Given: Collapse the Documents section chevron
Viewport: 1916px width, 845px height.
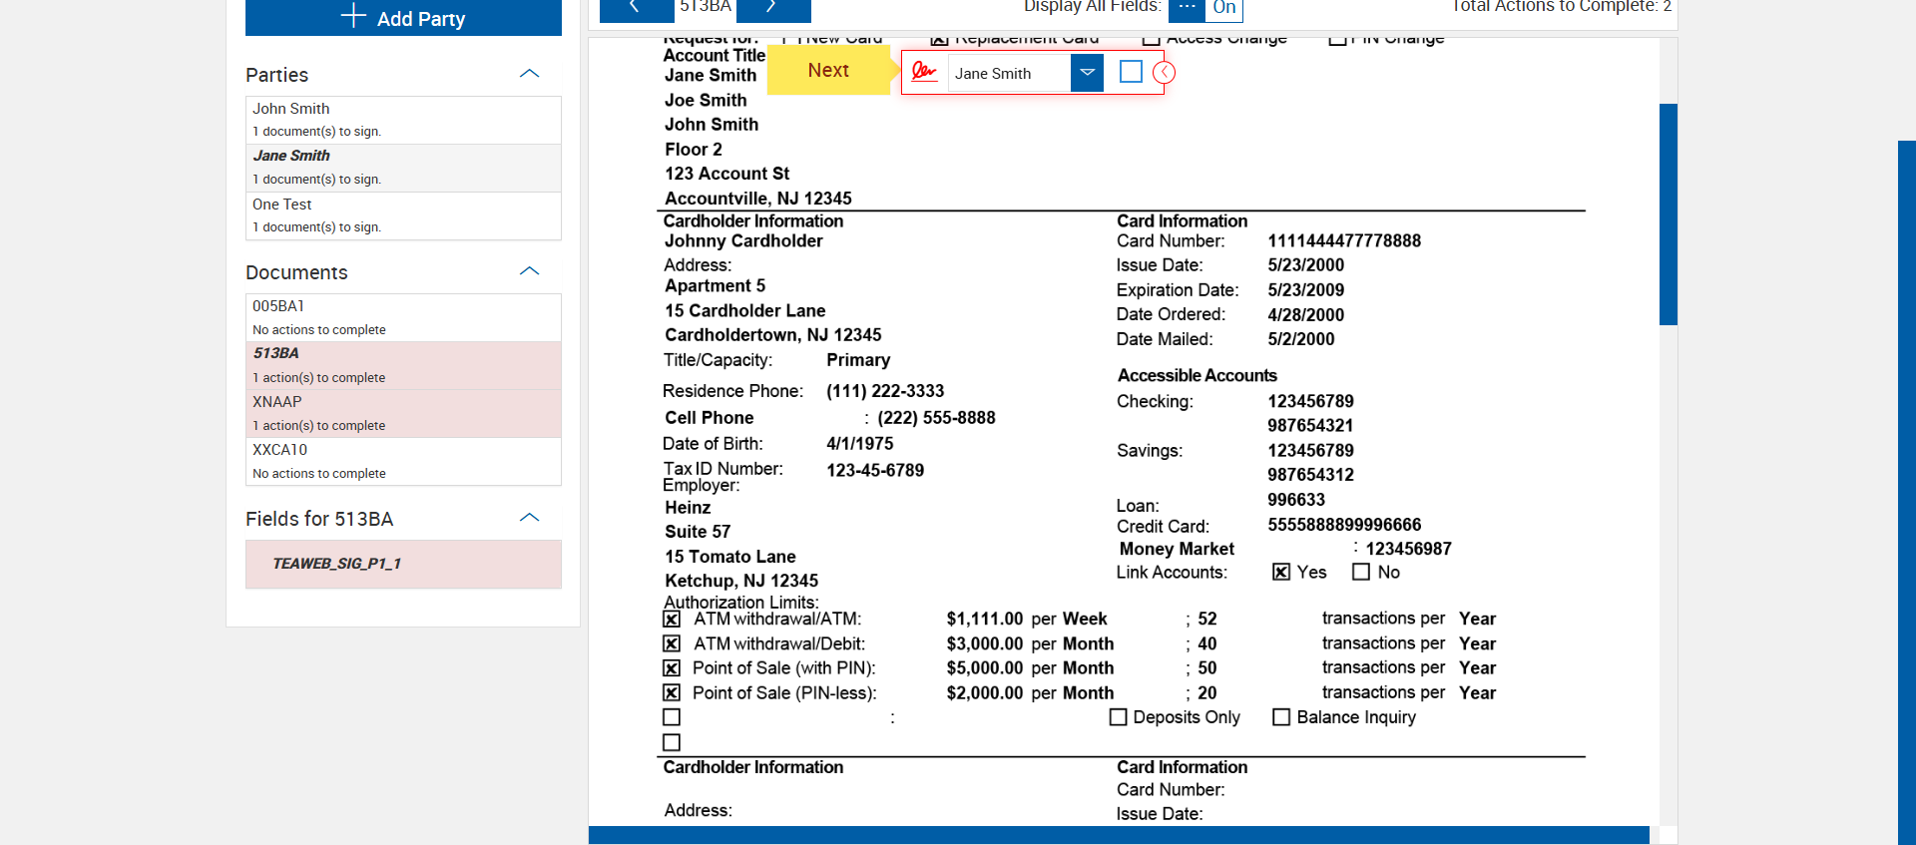Looking at the screenshot, I should 530,271.
